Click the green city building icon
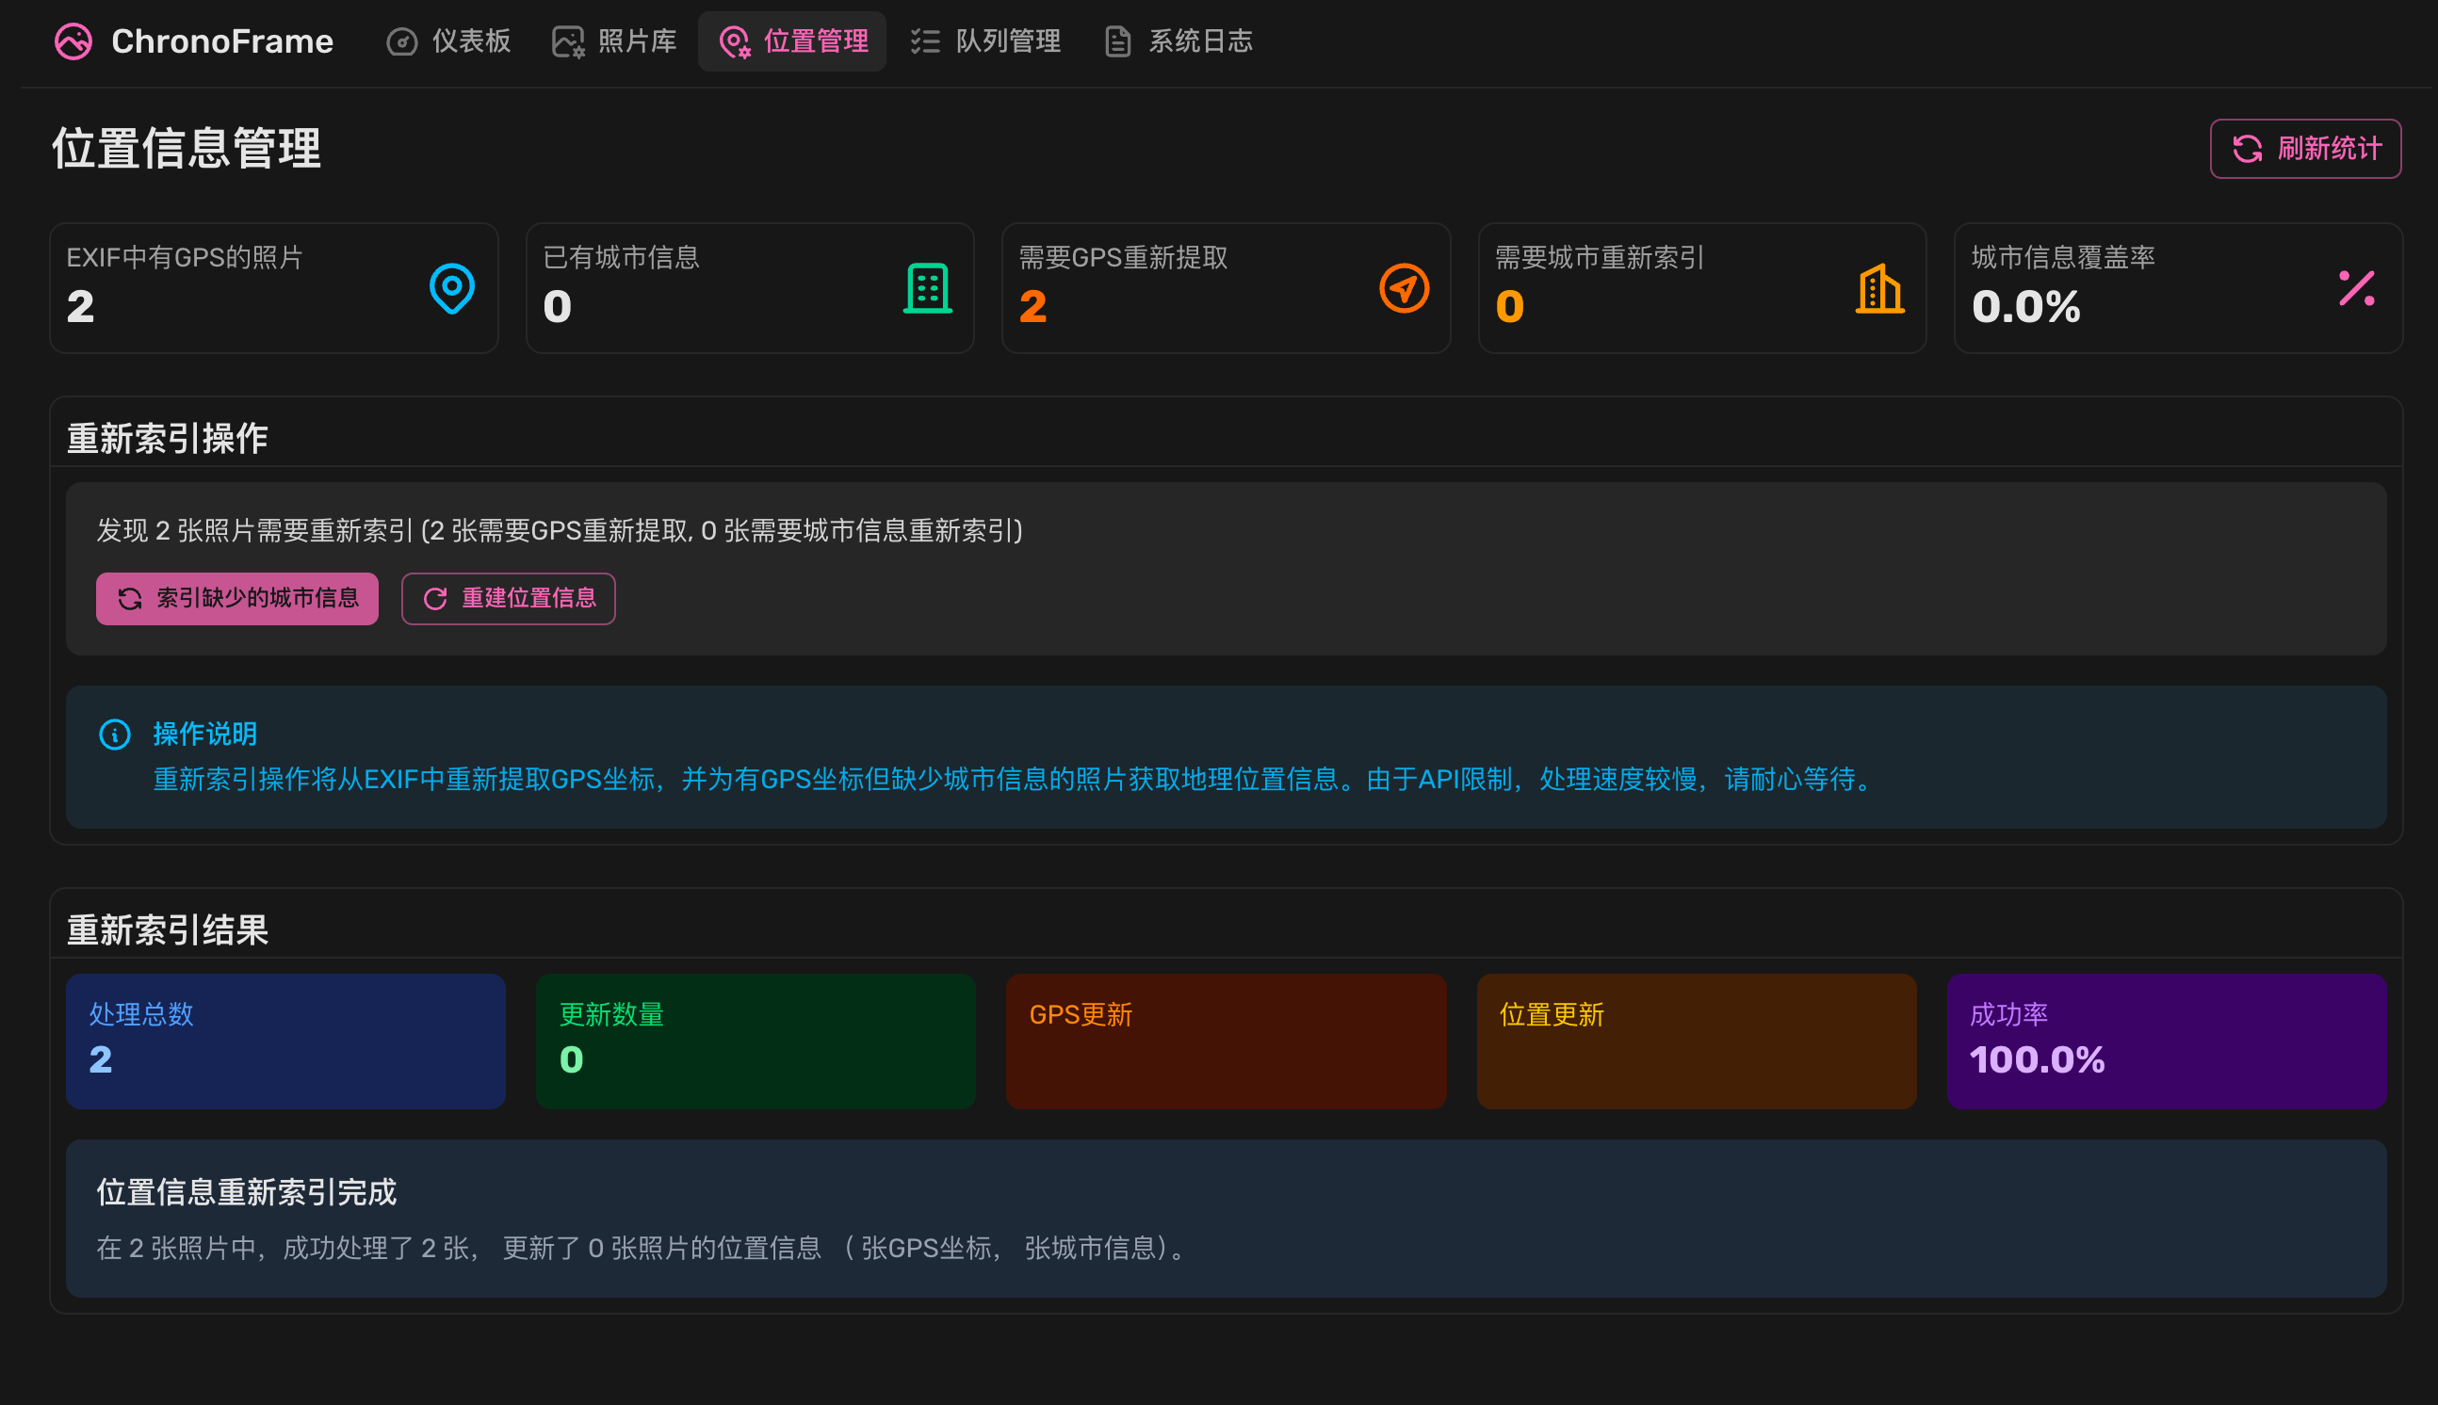 pyautogui.click(x=927, y=287)
